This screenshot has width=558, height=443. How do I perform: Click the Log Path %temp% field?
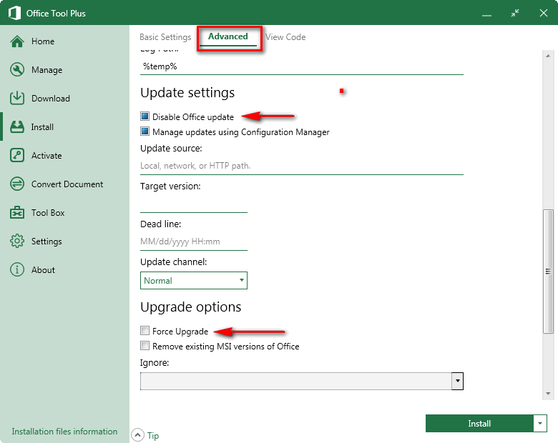point(302,66)
